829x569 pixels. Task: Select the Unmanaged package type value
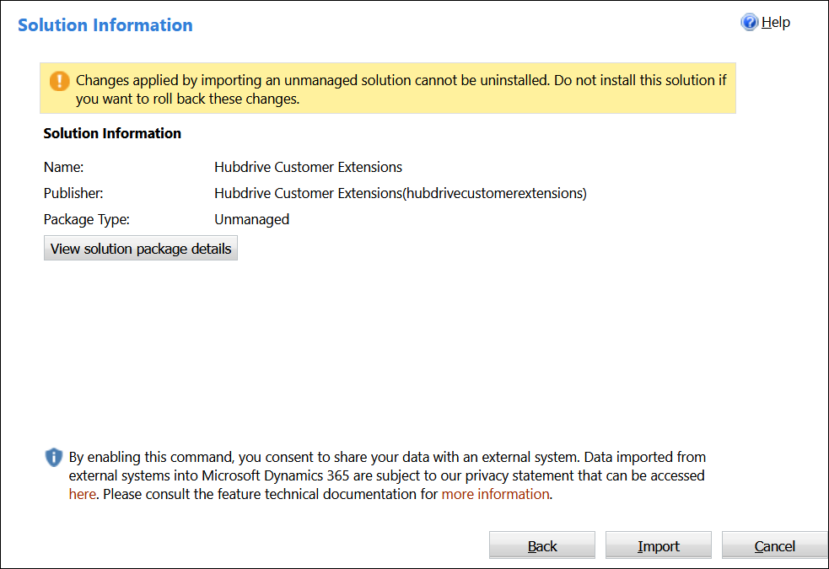(x=251, y=219)
